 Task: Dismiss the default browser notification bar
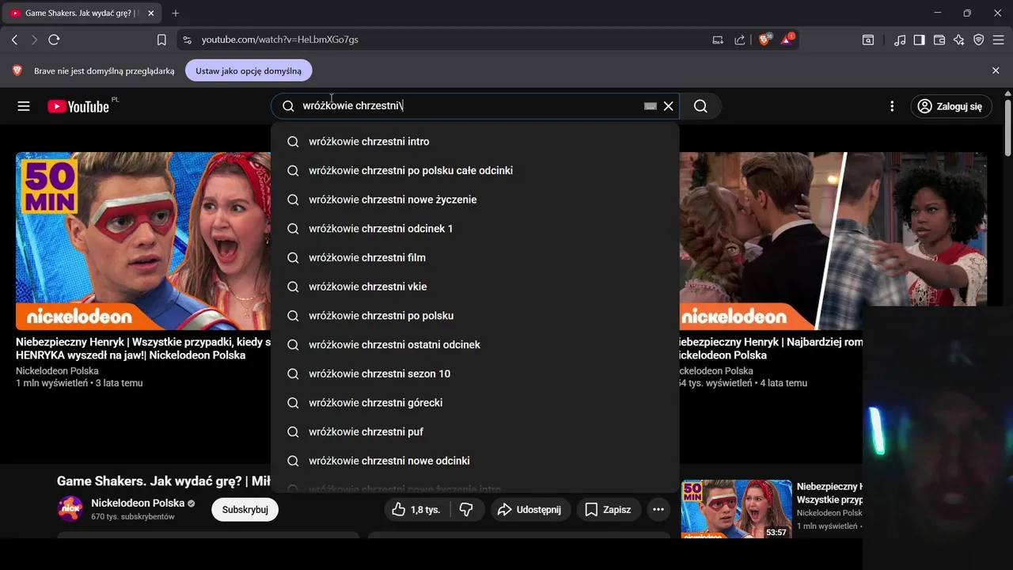pos(996,70)
